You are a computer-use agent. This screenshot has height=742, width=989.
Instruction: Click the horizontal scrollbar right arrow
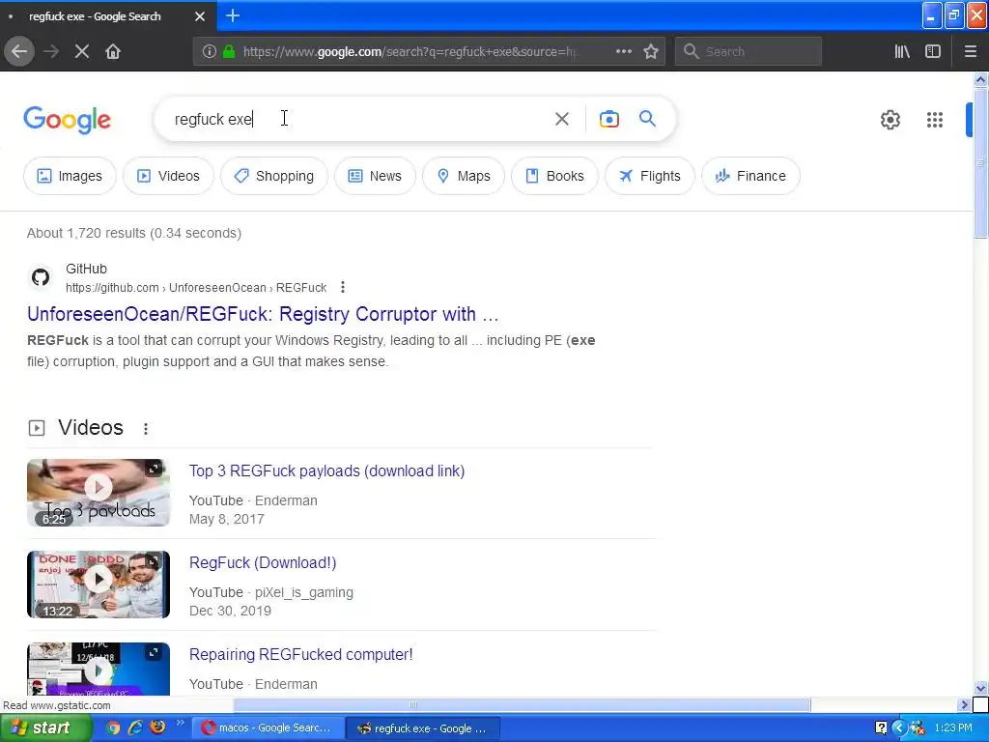point(964,704)
